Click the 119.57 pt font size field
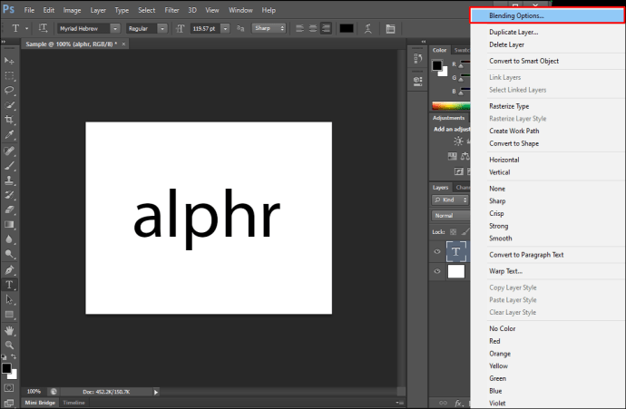This screenshot has height=409, width=626. tap(205, 28)
